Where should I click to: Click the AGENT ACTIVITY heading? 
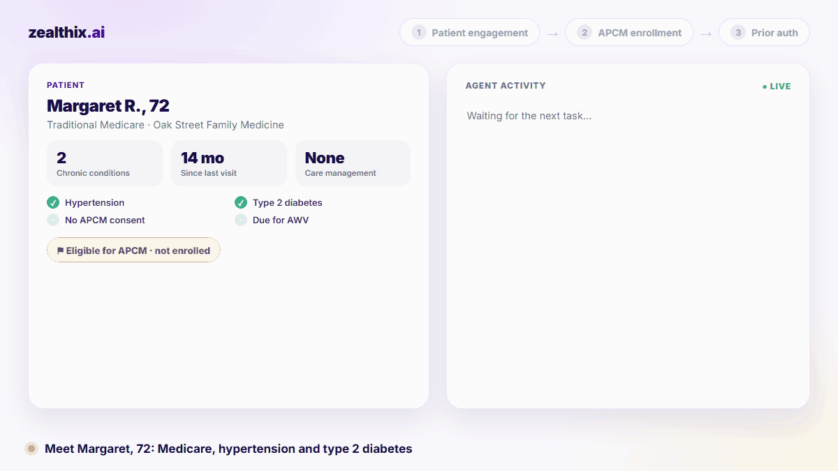coord(506,86)
